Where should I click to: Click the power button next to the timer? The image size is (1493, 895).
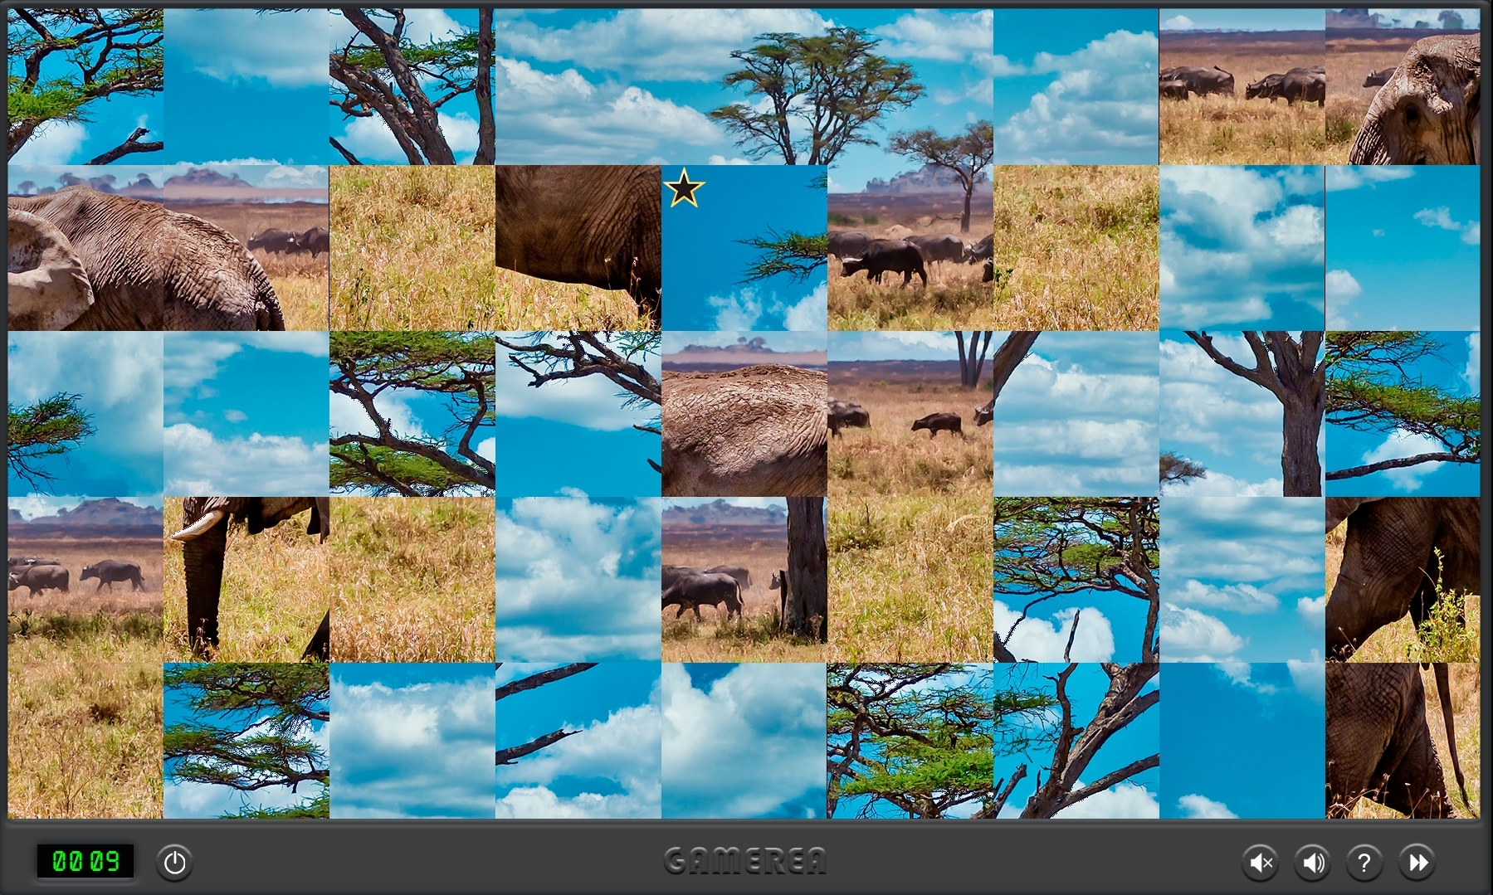click(x=174, y=863)
